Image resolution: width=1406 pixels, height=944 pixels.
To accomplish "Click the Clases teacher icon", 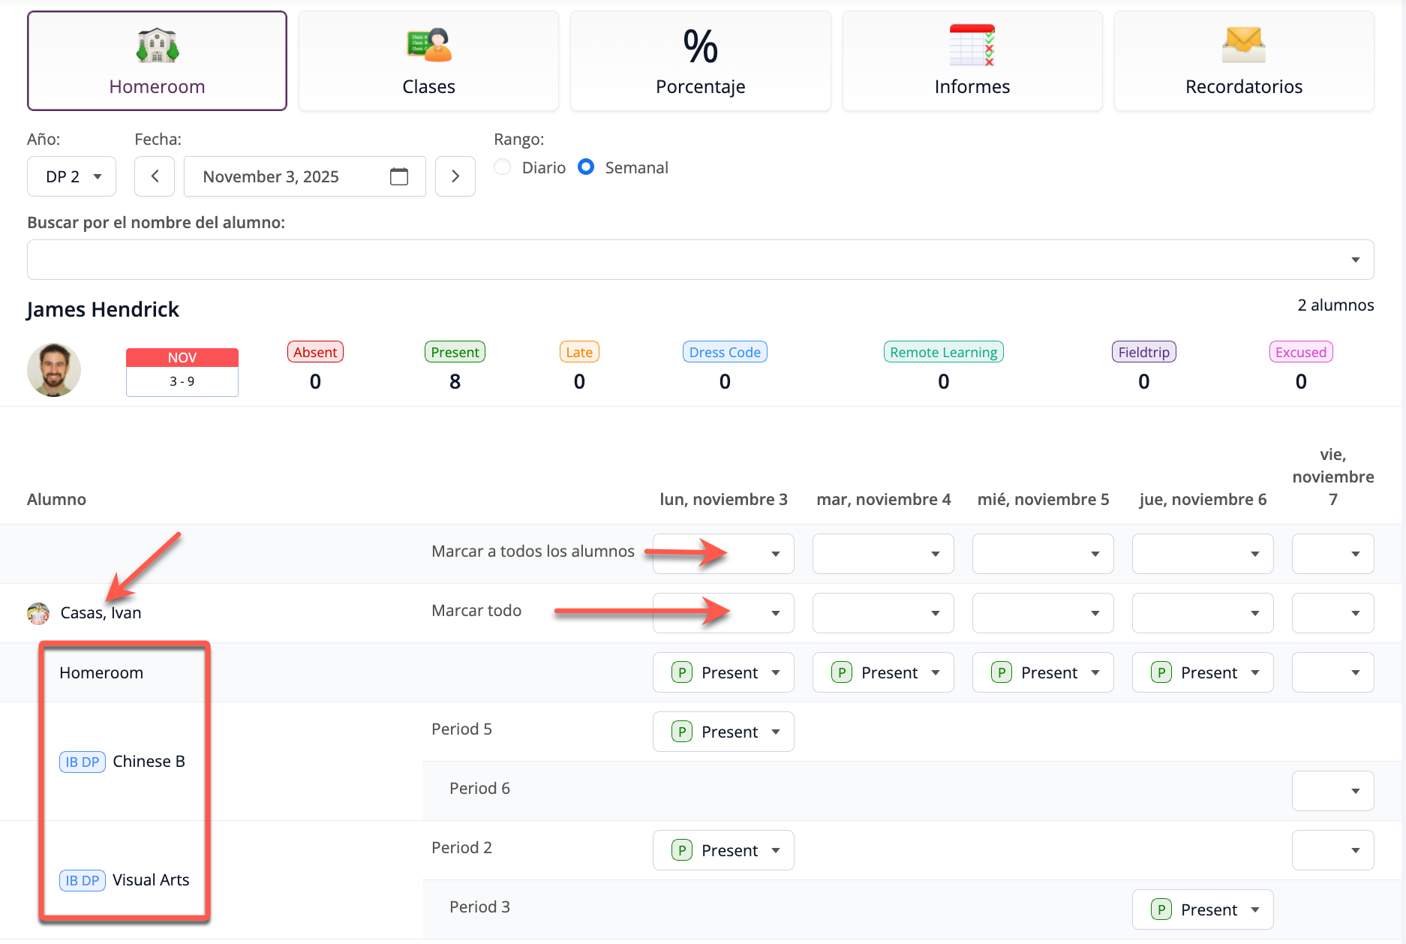I will click(428, 46).
